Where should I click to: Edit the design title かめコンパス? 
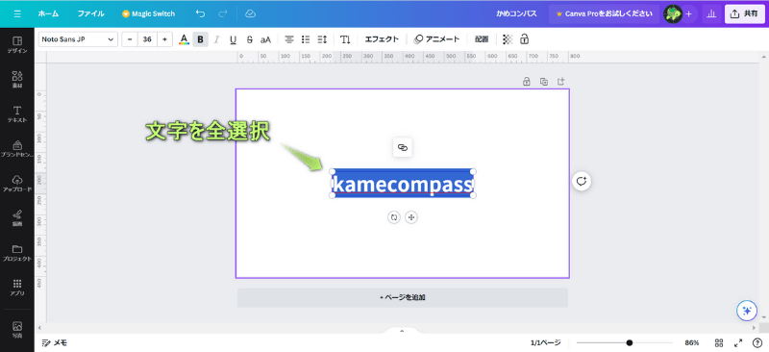tap(516, 13)
